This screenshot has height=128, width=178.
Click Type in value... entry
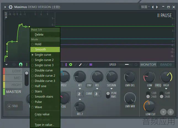point(45,125)
